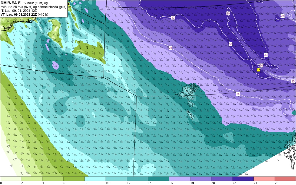
Task: Click the legend tick label "24"
Action: click(x=255, y=183)
